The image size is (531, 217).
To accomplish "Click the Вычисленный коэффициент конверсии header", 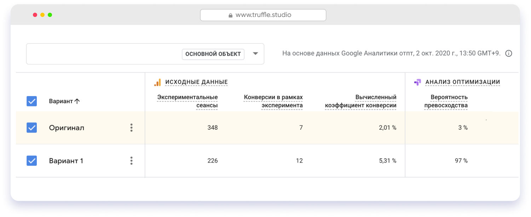I will [x=361, y=101].
